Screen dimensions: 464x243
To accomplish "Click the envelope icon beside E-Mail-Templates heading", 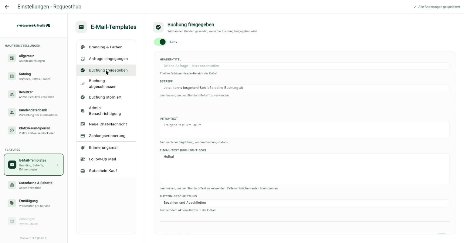I will 81,27.
